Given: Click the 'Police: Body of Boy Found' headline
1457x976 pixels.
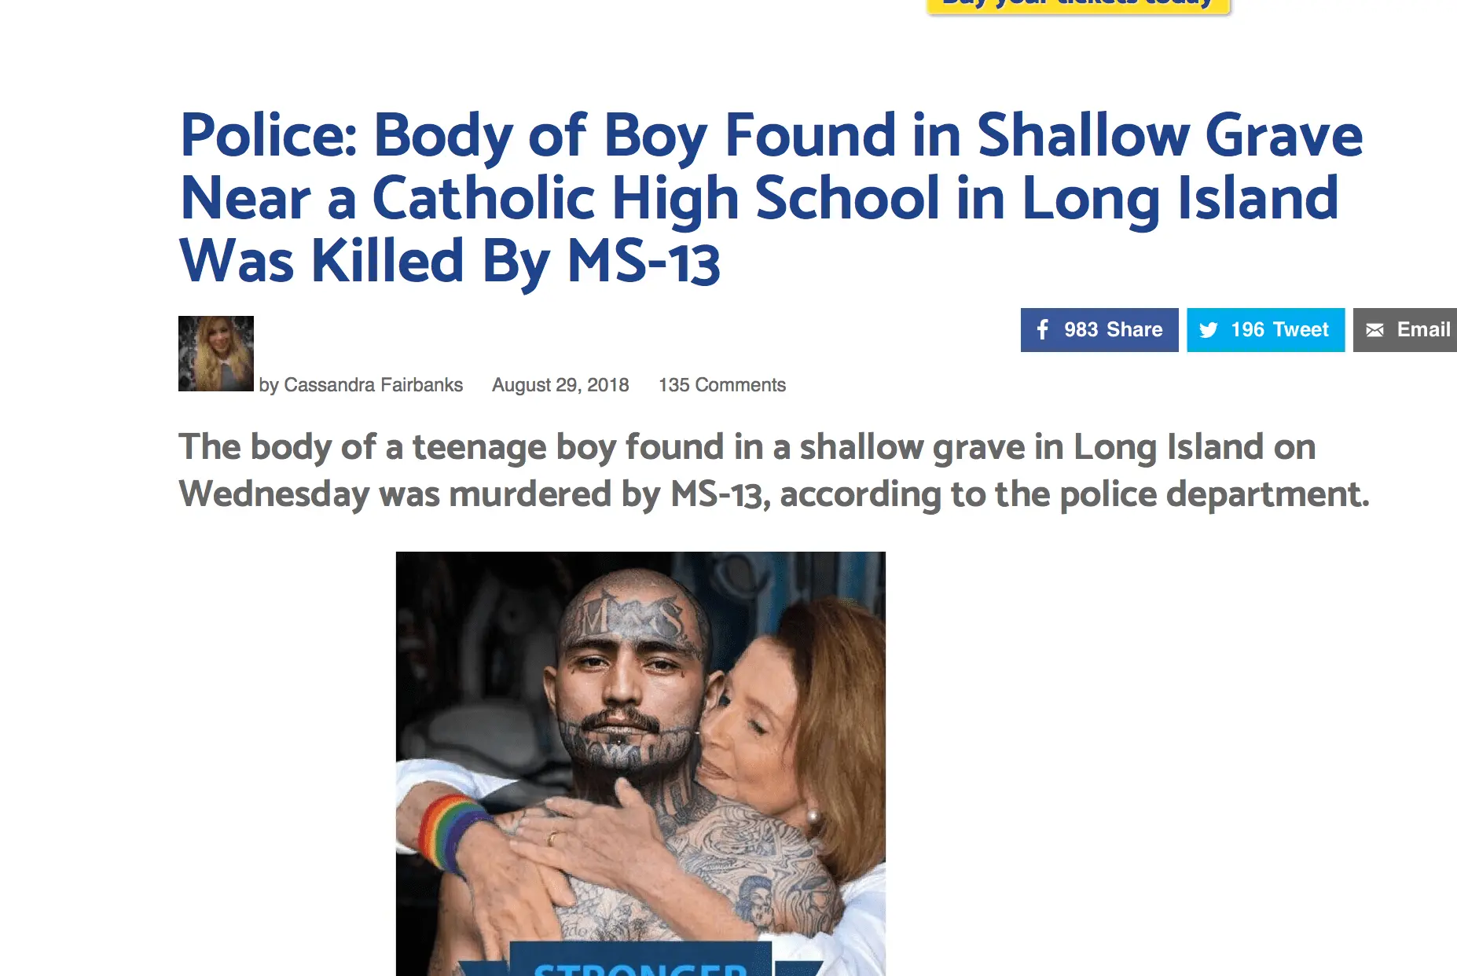Looking at the screenshot, I should tap(771, 198).
